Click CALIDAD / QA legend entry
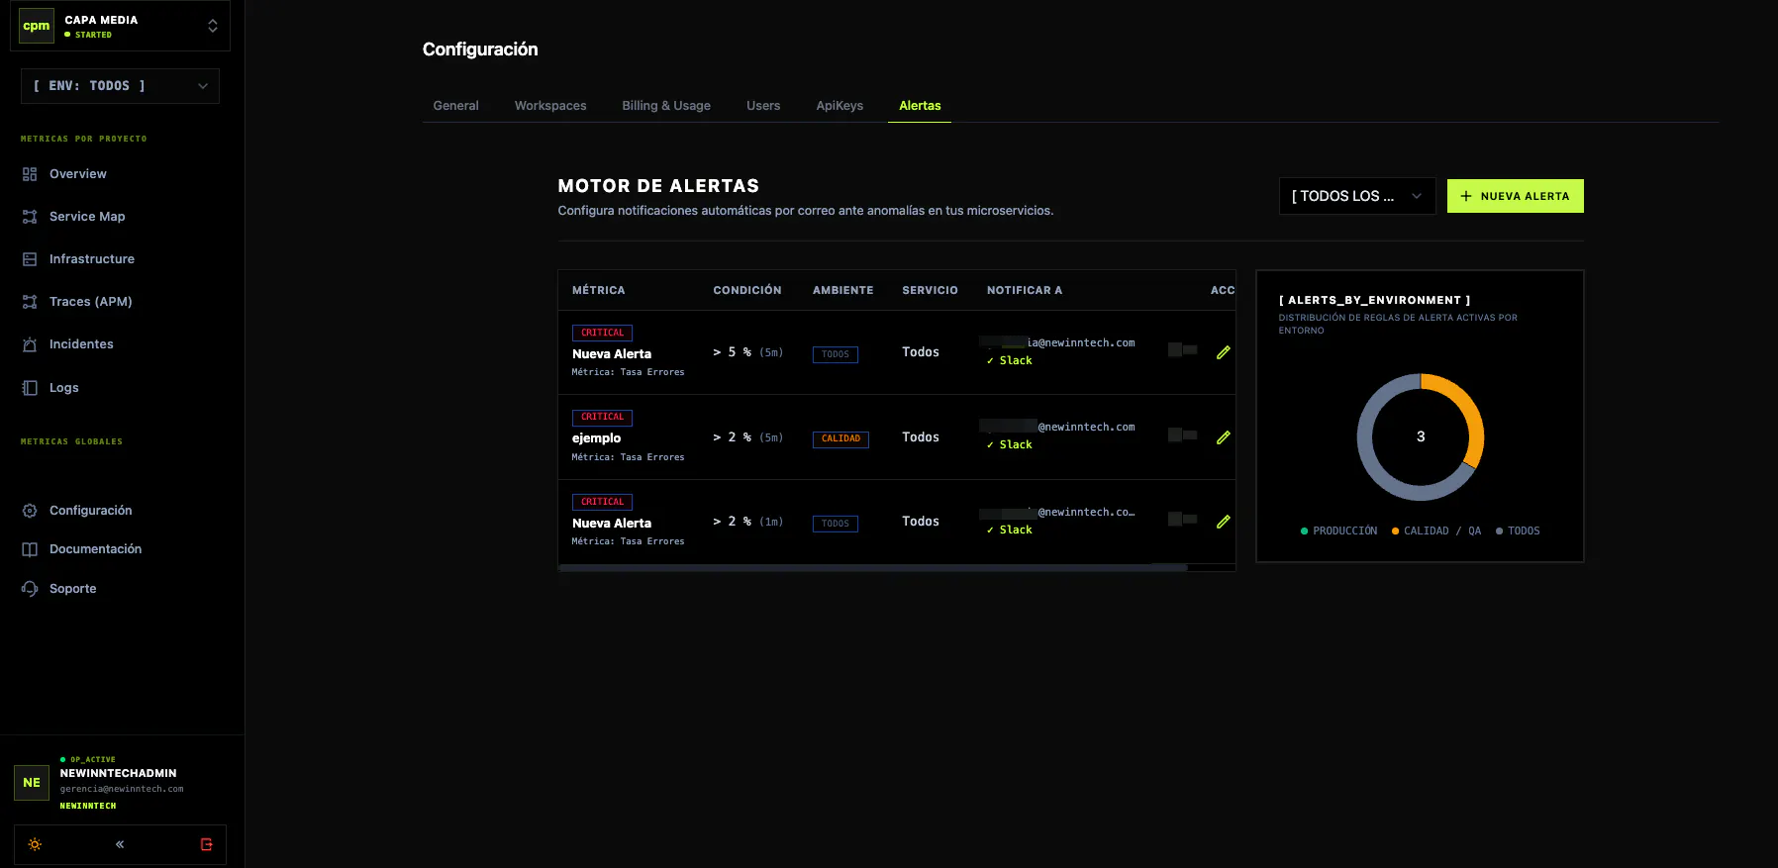The image size is (1778, 868). pyautogui.click(x=1436, y=531)
